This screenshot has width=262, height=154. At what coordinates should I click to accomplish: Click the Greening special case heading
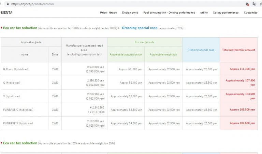tap(140, 28)
